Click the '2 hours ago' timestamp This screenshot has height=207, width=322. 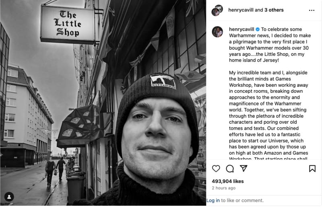click(x=224, y=188)
